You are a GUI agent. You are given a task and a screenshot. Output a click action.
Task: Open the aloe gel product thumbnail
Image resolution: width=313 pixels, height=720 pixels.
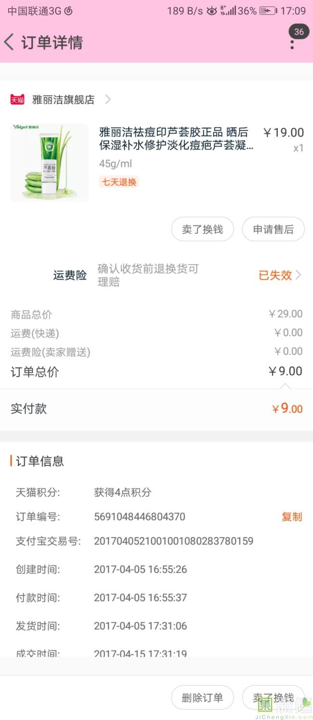[x=50, y=163]
